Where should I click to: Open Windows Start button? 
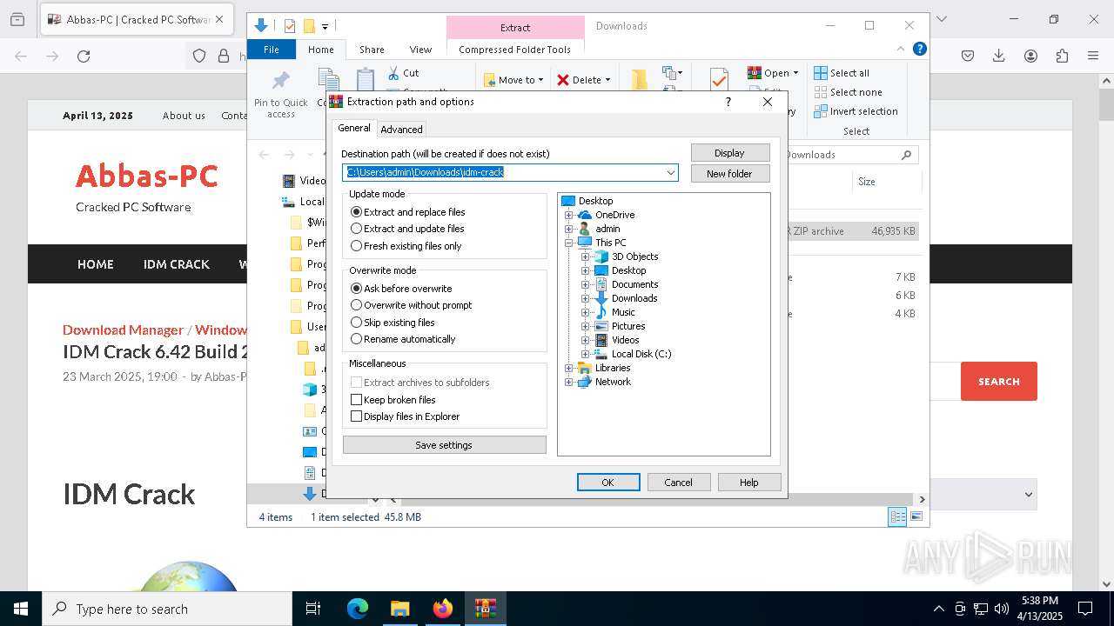[x=21, y=609]
